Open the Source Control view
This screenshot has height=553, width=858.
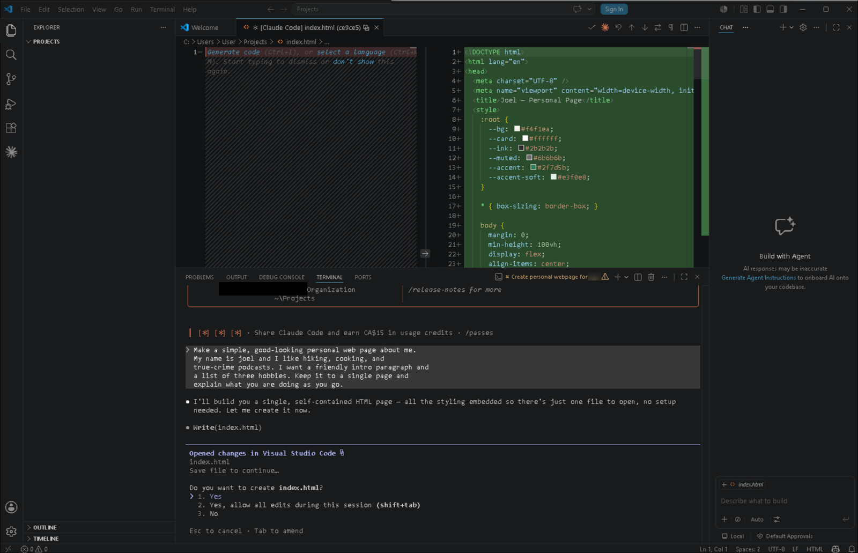pyautogui.click(x=11, y=79)
